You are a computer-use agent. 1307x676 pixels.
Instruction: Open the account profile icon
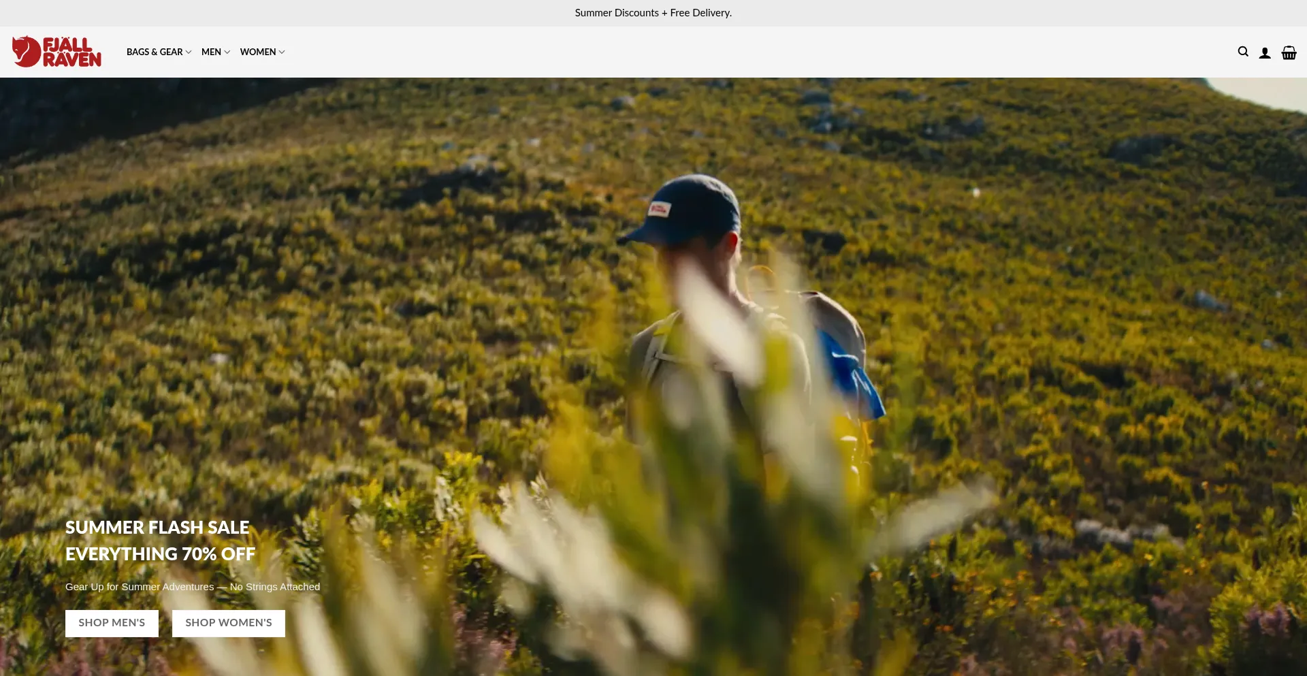1265,52
